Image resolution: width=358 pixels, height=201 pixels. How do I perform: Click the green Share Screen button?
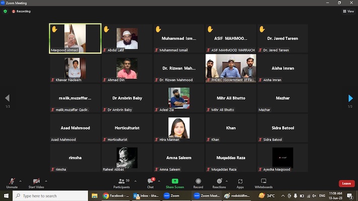(x=175, y=182)
